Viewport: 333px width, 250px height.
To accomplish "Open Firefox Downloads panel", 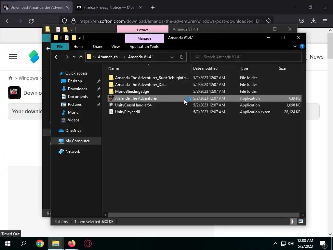I will (313, 21).
